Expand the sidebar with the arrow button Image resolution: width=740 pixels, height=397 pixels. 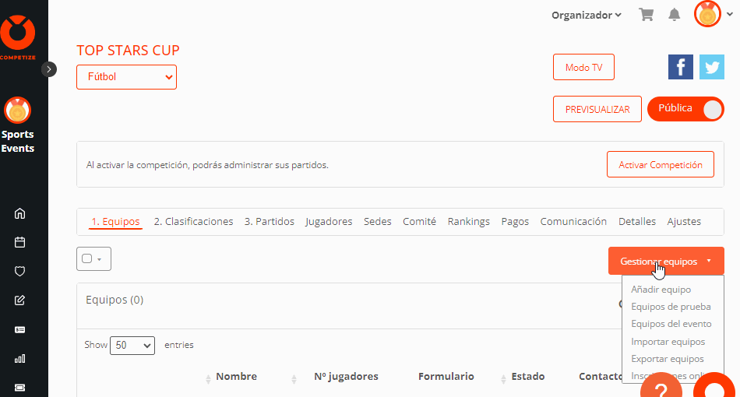[48, 69]
